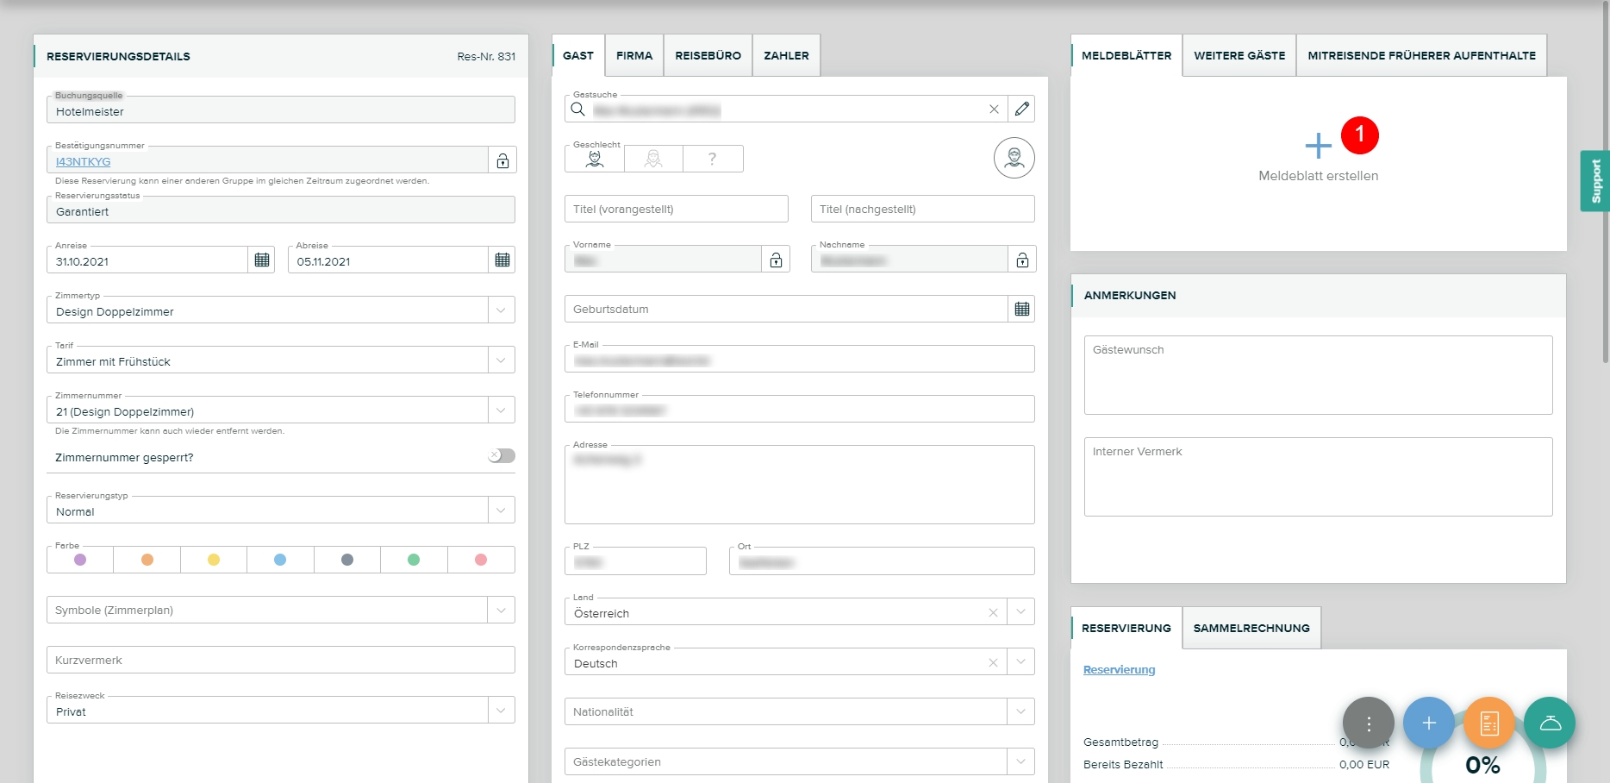Open the Tarif dropdown
This screenshot has height=783, width=1610.
pos(501,360)
